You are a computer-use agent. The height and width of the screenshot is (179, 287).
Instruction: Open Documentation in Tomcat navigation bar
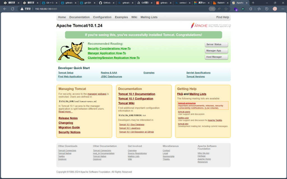click(79, 17)
